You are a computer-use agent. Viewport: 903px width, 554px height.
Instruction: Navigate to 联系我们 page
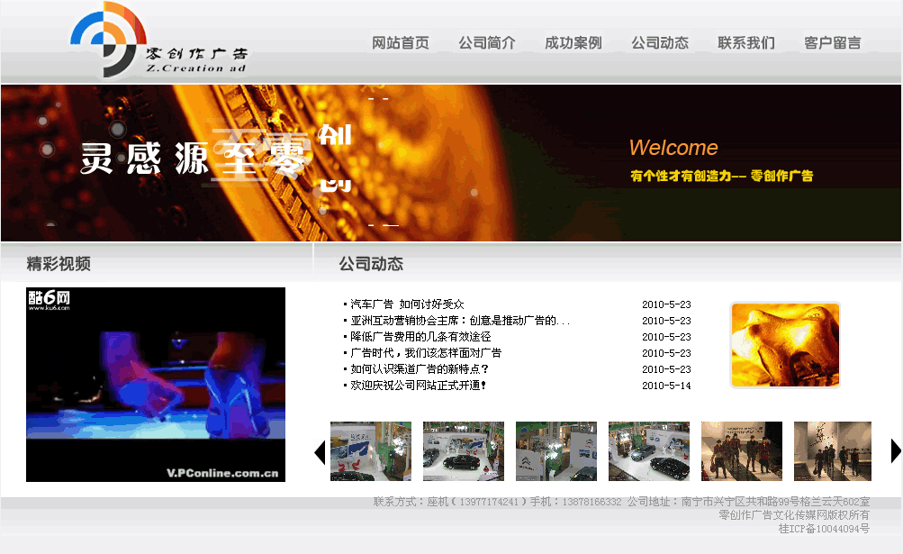[x=746, y=42]
